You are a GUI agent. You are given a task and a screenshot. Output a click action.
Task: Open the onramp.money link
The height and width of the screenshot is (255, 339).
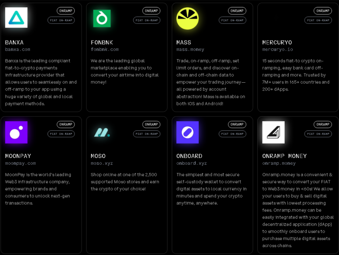pos(279,163)
